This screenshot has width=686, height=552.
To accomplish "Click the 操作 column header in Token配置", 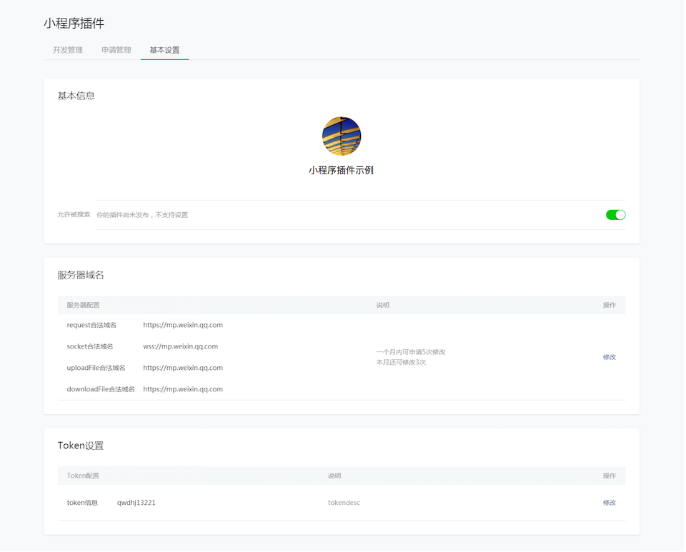I will pyautogui.click(x=609, y=476).
